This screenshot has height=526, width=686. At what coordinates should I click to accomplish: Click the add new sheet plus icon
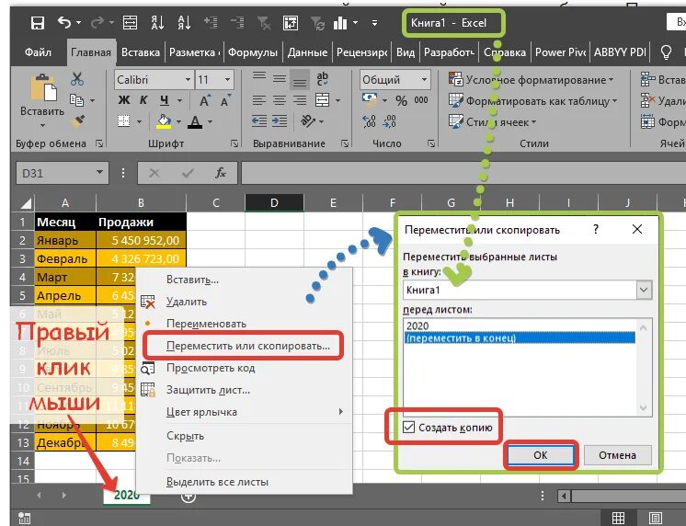click(x=189, y=497)
